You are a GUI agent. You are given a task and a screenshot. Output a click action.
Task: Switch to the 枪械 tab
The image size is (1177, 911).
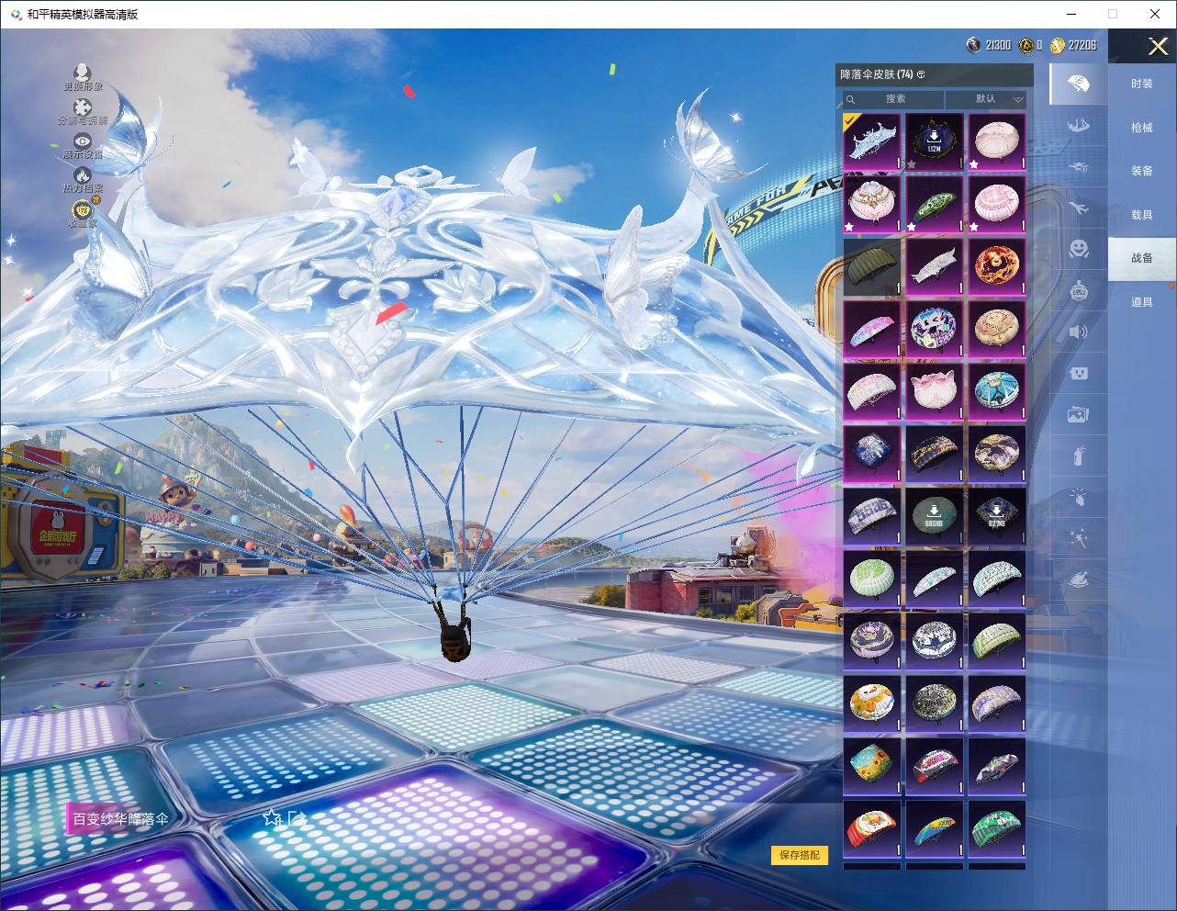point(1142,128)
